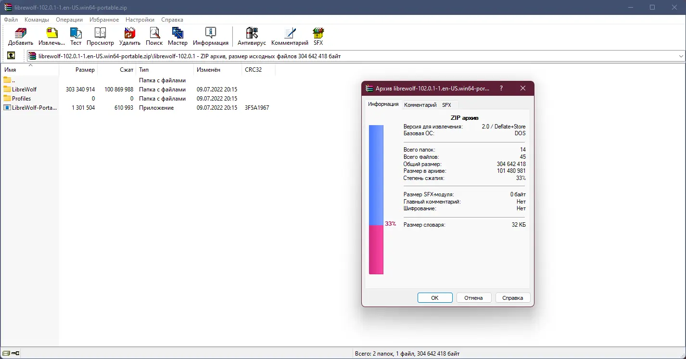
Task: Click the Информация toolbar icon
Action: point(211,33)
